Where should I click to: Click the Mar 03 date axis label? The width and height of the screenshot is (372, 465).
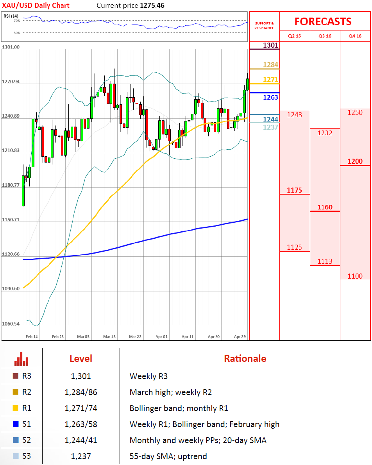(83, 336)
